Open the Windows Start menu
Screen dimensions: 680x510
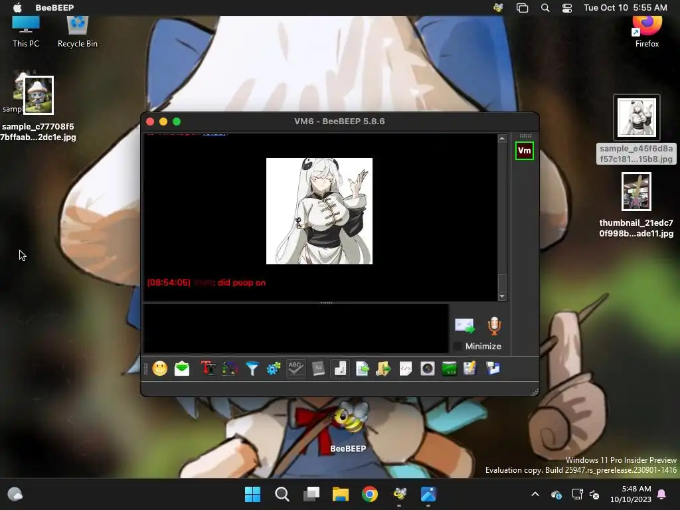coord(252,494)
